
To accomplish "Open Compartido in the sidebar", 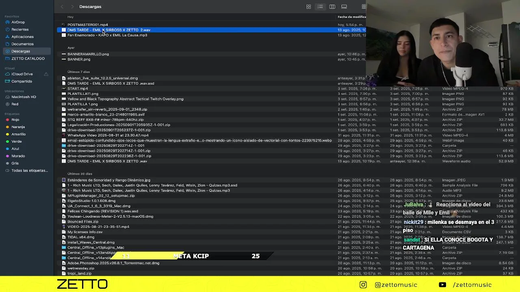I will (x=22, y=81).
